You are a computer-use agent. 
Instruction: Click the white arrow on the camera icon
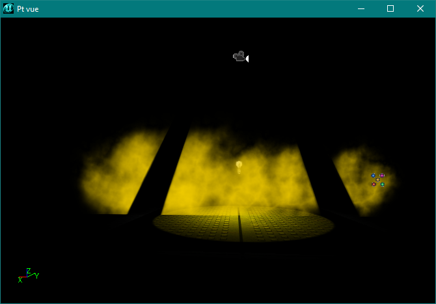tap(247, 59)
